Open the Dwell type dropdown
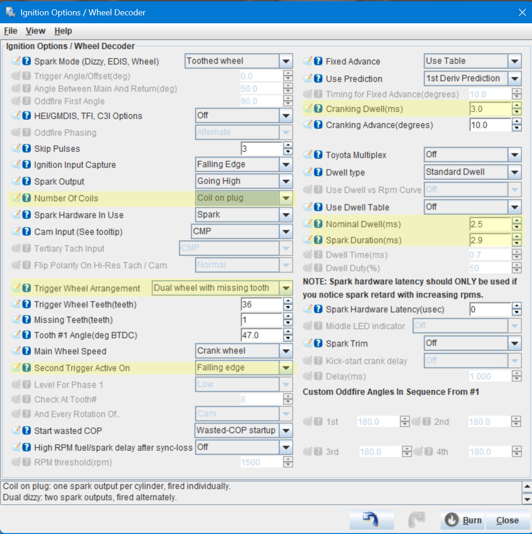532x534 pixels. pos(514,172)
